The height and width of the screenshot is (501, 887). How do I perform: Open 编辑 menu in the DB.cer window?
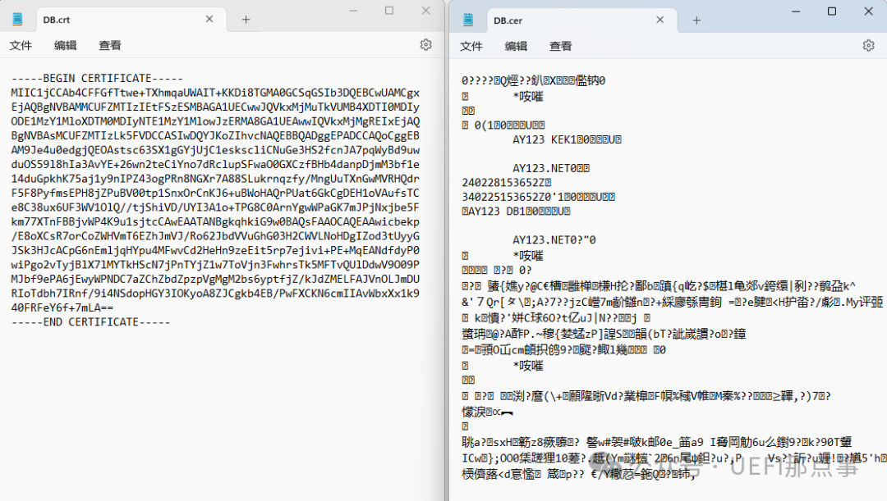517,47
